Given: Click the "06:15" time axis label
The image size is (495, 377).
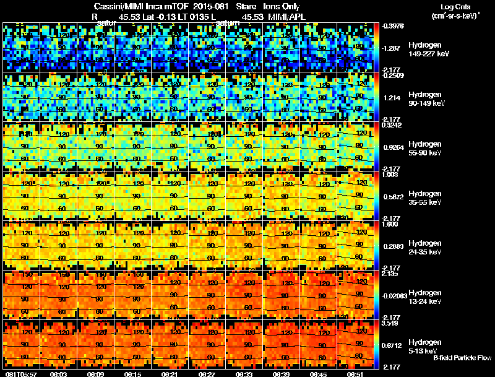Looking at the screenshot, I should click(132, 375).
